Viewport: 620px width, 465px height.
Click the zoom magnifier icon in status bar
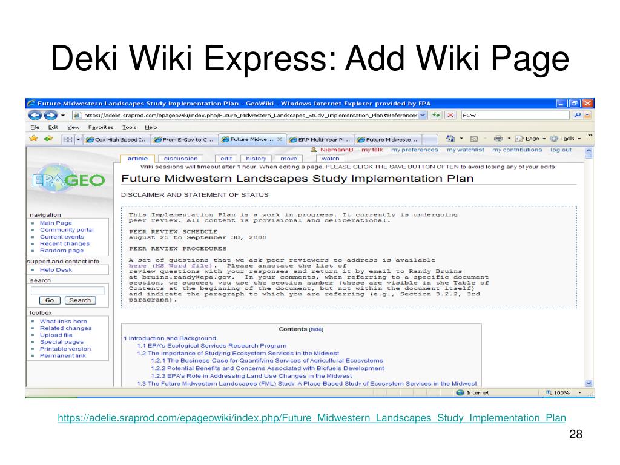coord(549,392)
